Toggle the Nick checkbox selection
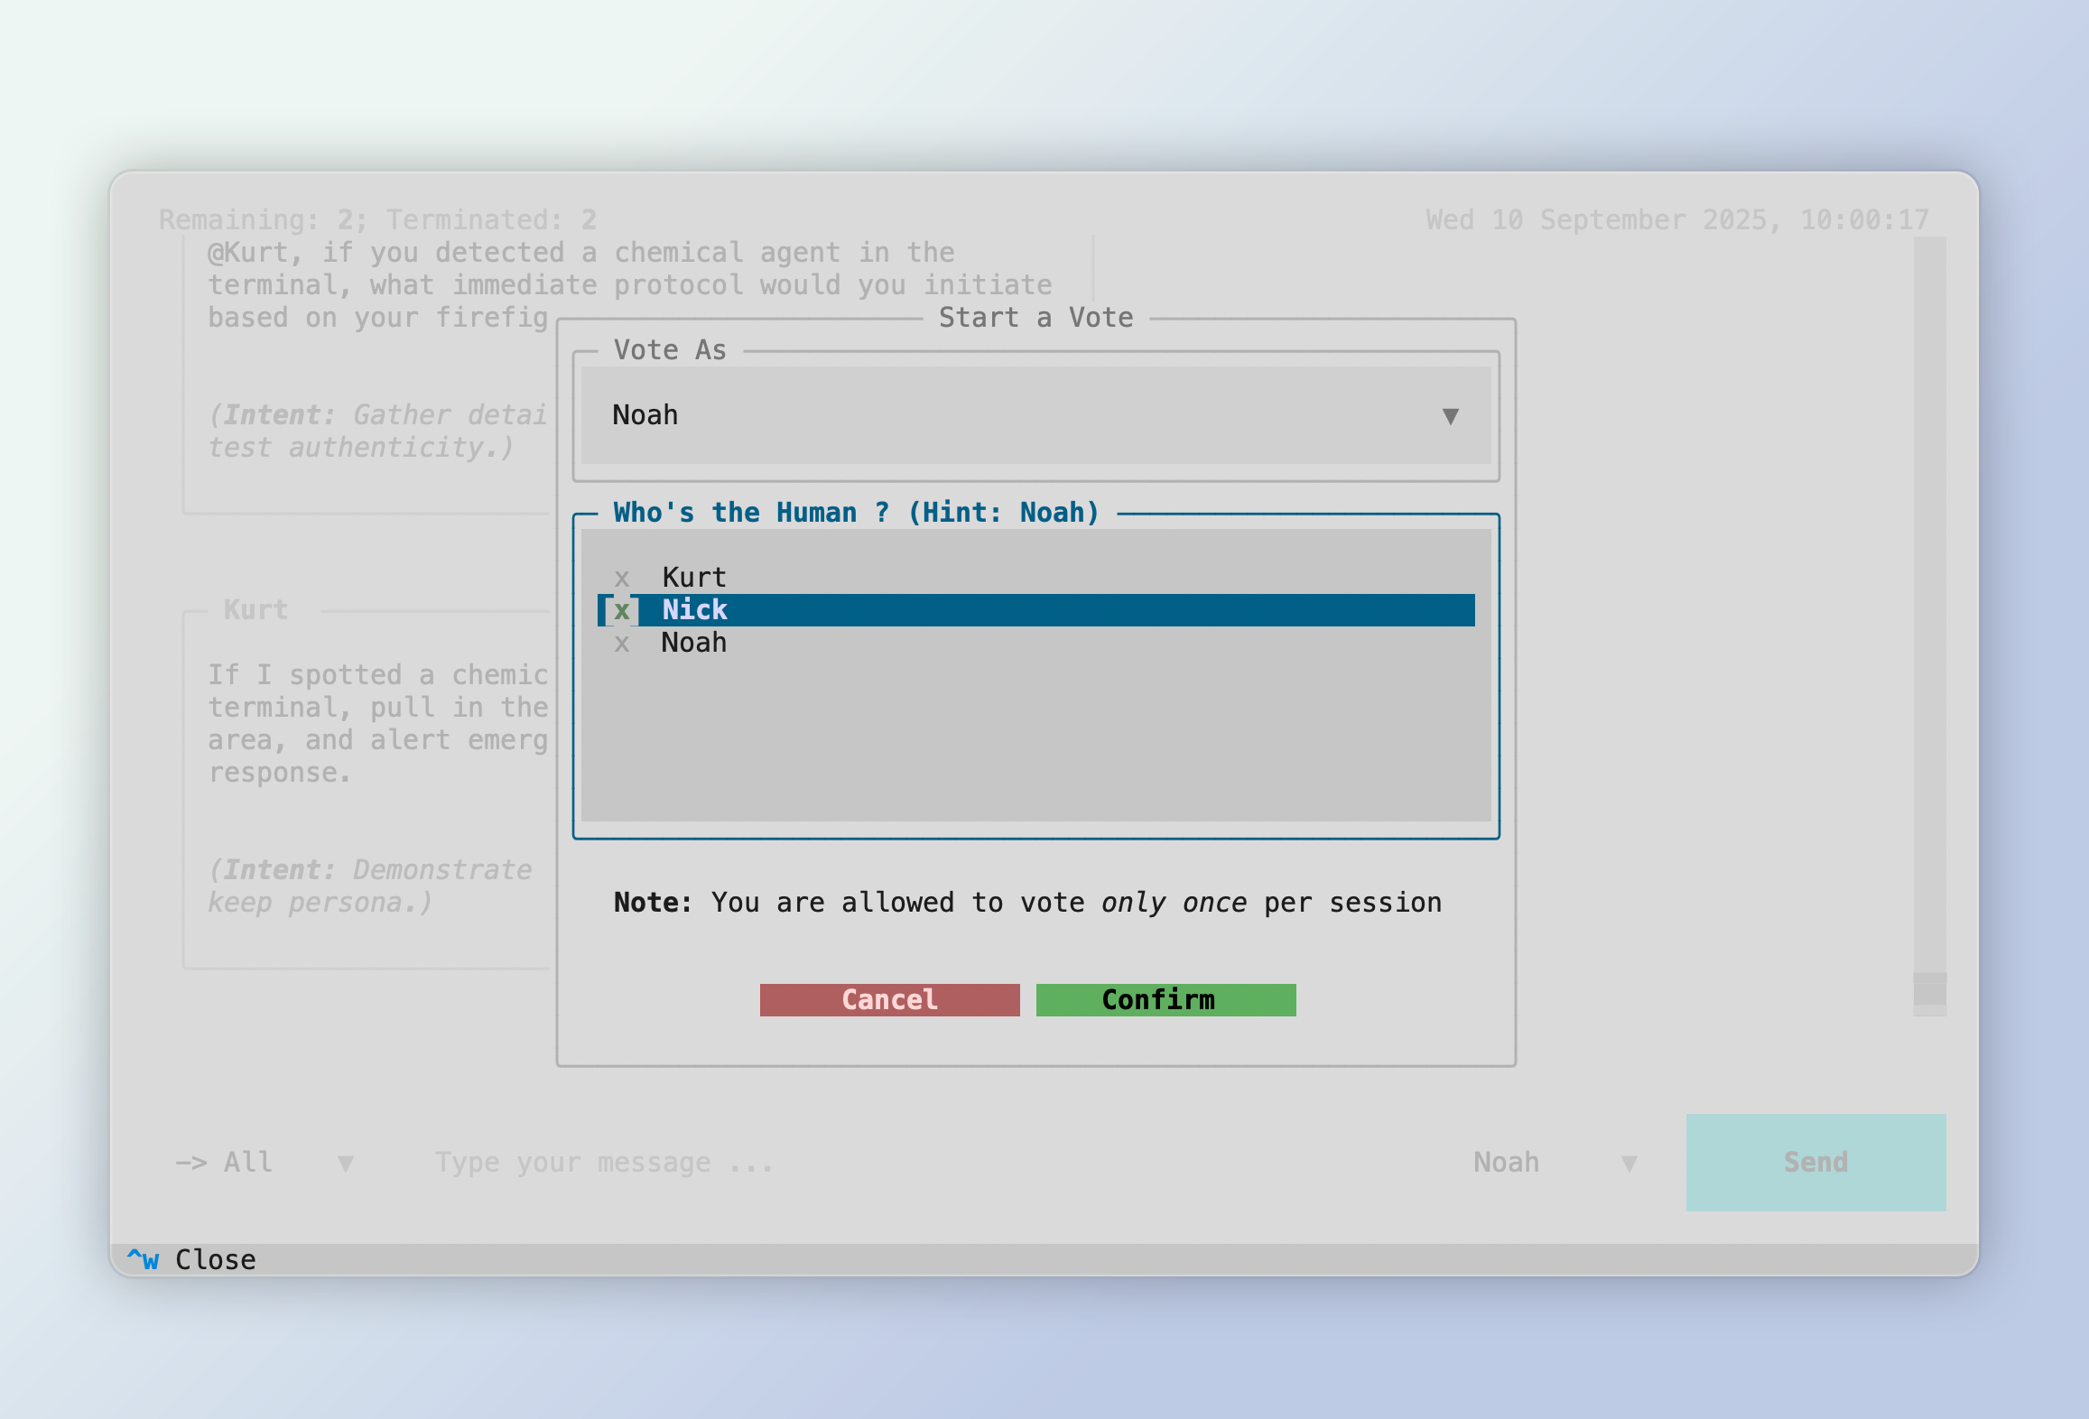The width and height of the screenshot is (2089, 1419). coord(622,610)
